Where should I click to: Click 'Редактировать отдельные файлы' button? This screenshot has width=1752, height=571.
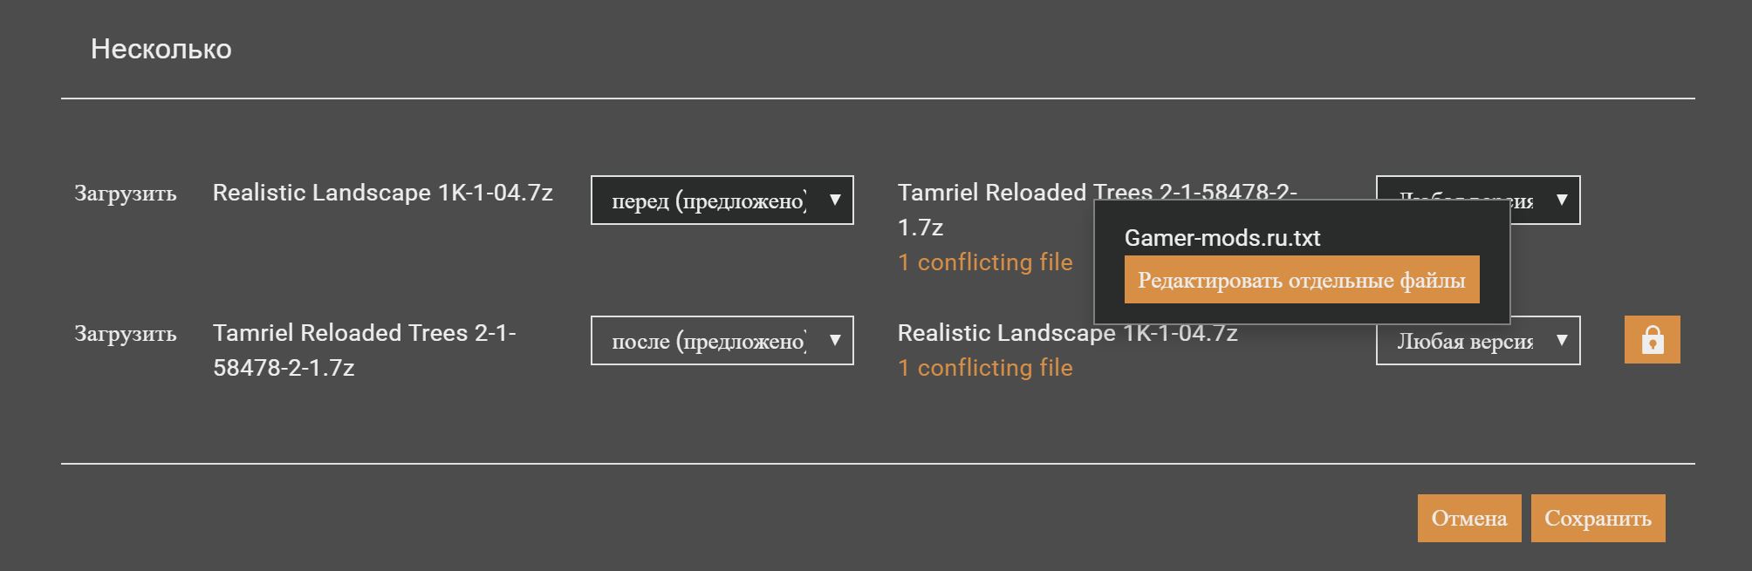tap(1301, 280)
